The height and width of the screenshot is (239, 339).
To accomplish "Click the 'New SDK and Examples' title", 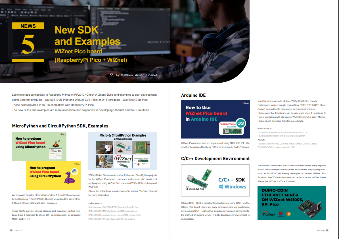I will coord(87,36).
